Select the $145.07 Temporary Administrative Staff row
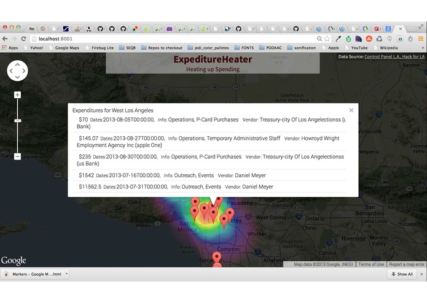 tap(209, 142)
